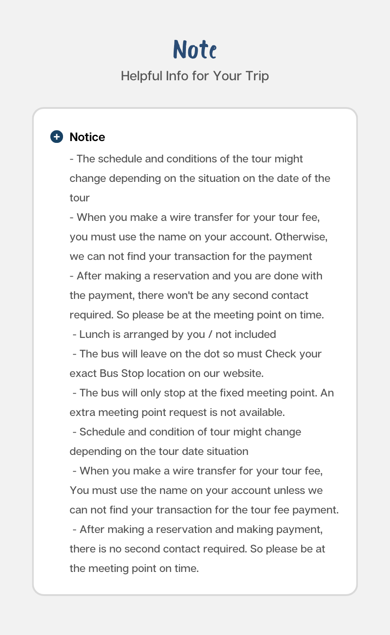Click the line "we can not find your transaction for the payment"
Viewport: 390px width, 635px height.
191,256
